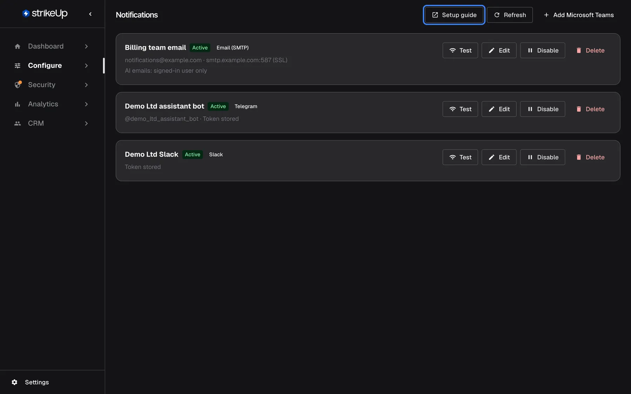Image resolution: width=631 pixels, height=394 pixels.
Task: Click the Notifications page heading
Action: [137, 15]
